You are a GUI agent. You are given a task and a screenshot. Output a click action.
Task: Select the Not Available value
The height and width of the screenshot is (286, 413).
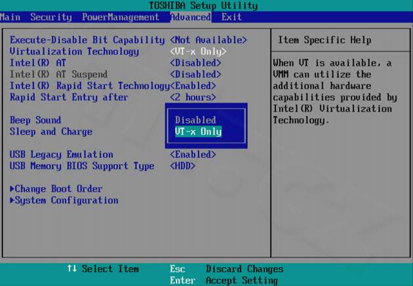[208, 40]
